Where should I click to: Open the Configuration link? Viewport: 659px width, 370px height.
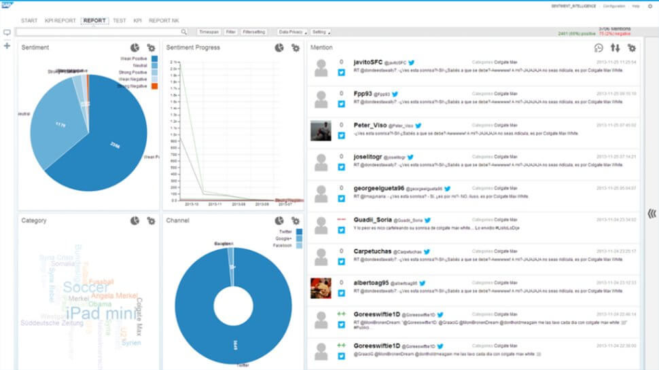click(x=614, y=6)
